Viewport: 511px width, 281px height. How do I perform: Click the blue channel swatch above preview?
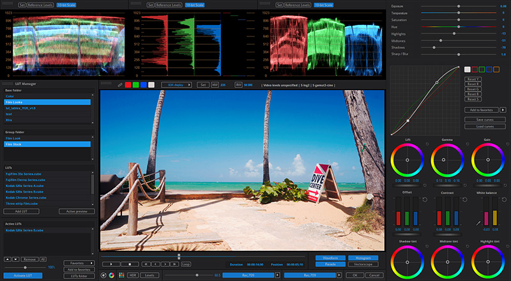(x=143, y=85)
